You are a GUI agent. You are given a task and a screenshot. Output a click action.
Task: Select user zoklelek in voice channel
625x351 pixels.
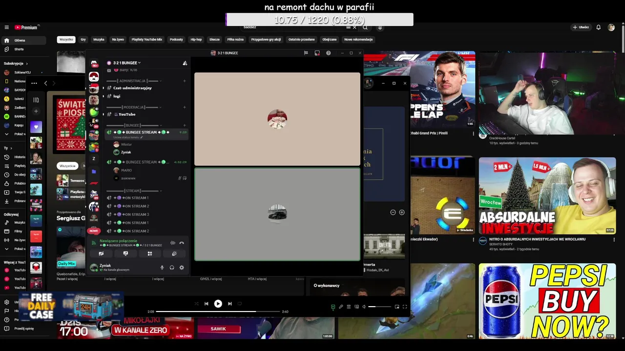pos(128,178)
